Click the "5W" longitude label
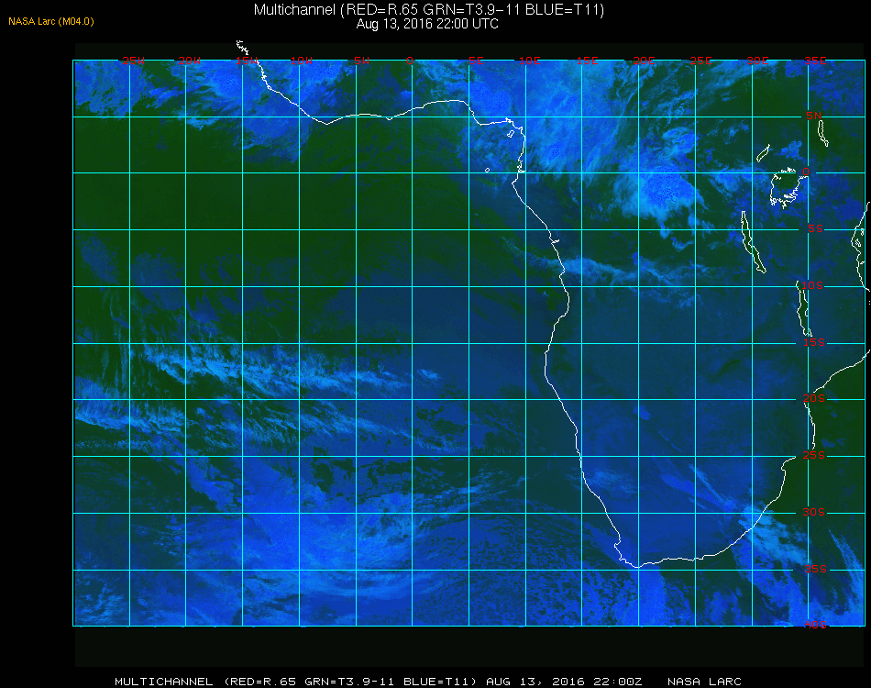This screenshot has width=871, height=688. (361, 61)
